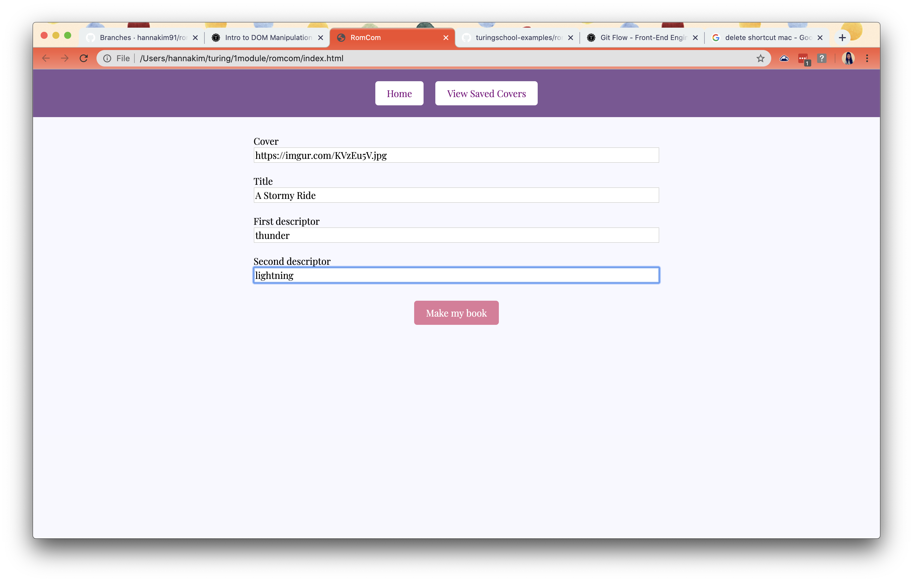Click into the Title input field
This screenshot has height=582, width=913.
coord(456,195)
